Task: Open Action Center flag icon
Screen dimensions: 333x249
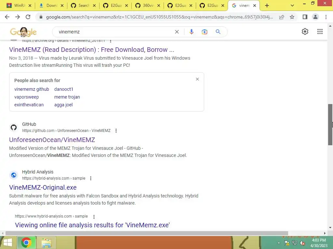Action: coord(287,243)
